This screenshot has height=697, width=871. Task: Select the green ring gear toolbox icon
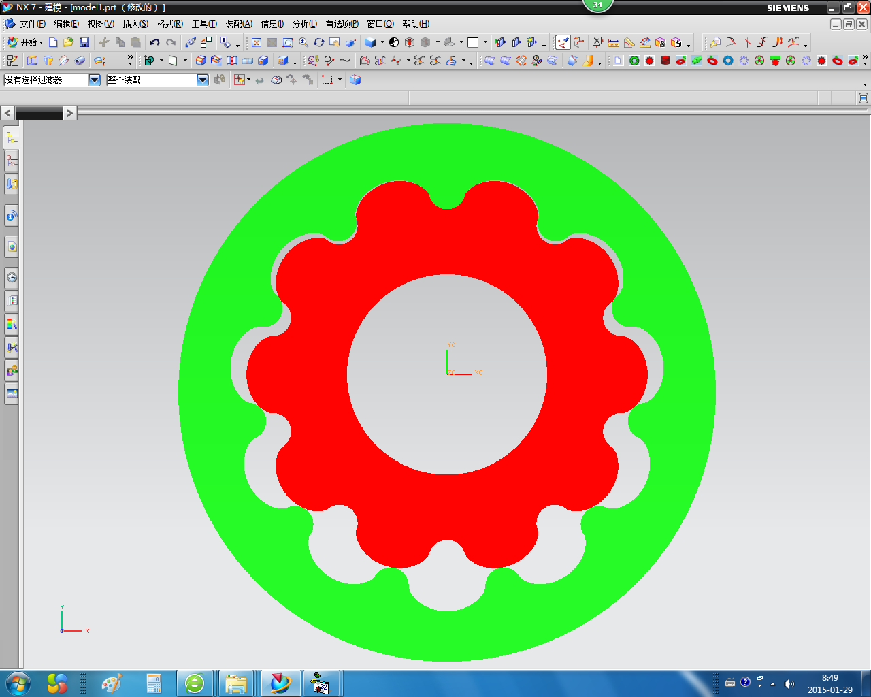(634, 61)
